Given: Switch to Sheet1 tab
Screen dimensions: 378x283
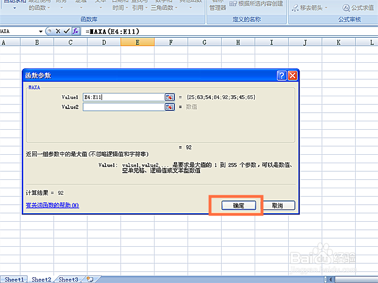Looking at the screenshot, I should (x=14, y=279).
